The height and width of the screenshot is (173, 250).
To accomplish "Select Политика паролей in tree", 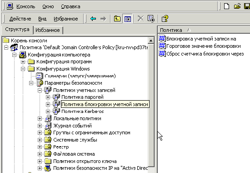I will [82, 97].
